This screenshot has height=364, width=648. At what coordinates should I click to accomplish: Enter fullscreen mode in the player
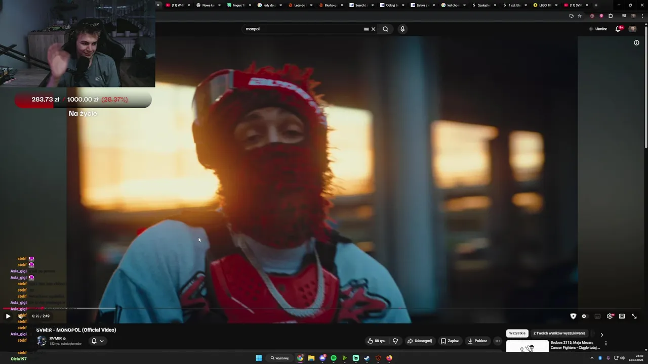634,316
